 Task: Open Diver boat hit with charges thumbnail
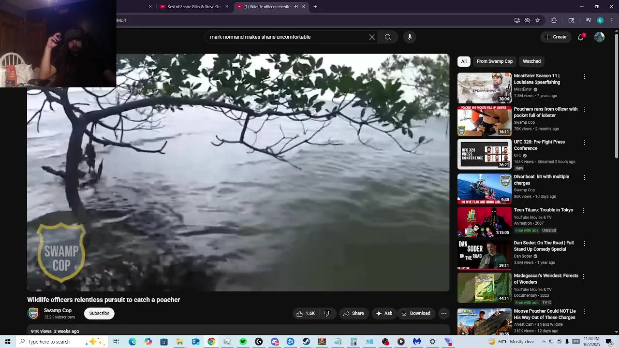[x=484, y=188]
